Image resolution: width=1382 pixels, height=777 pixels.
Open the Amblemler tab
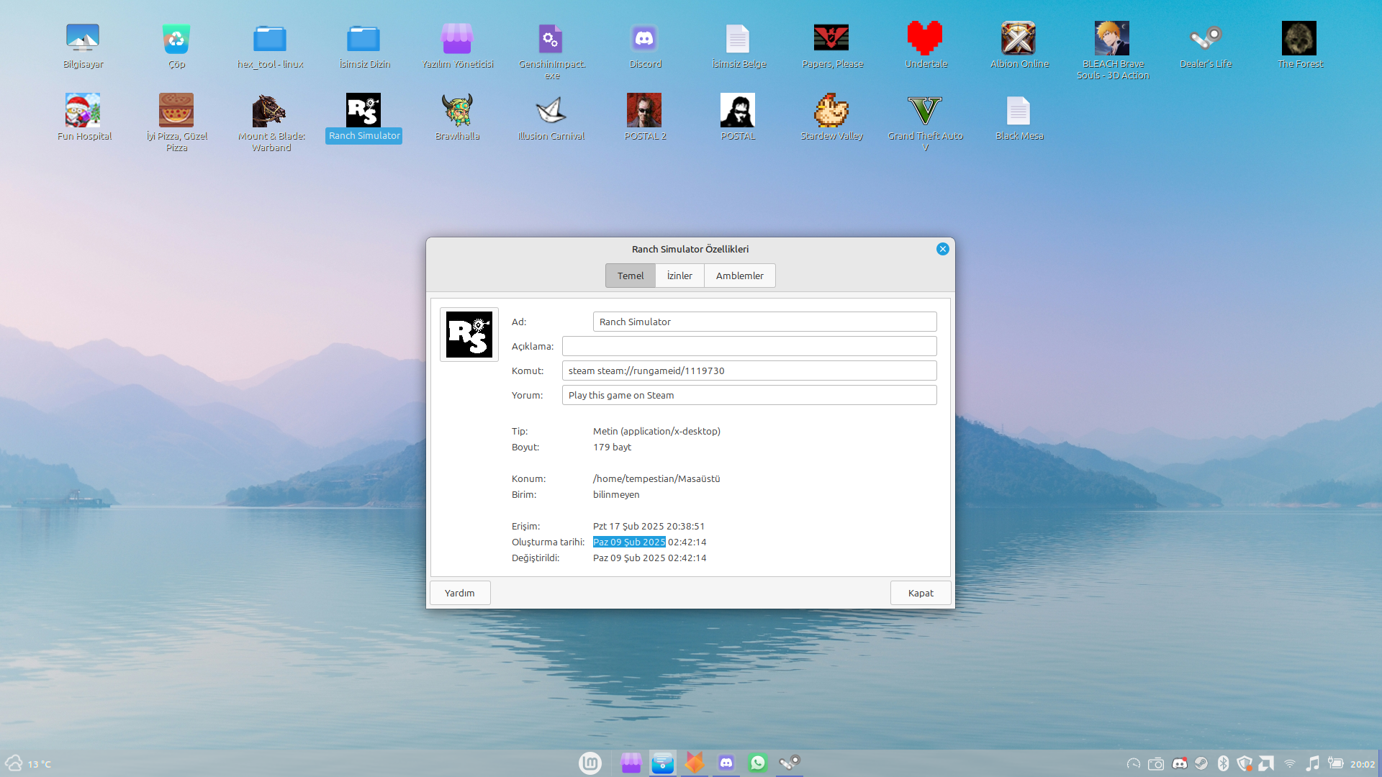(739, 276)
